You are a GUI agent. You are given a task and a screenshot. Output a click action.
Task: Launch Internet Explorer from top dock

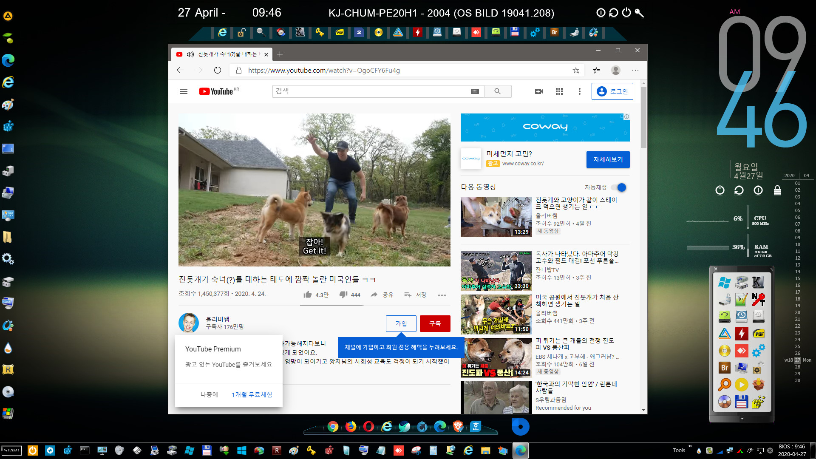point(222,32)
